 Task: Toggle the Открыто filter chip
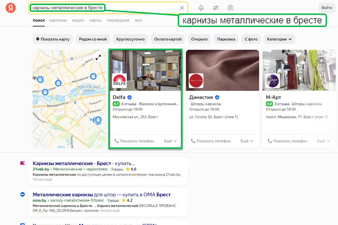point(199,39)
